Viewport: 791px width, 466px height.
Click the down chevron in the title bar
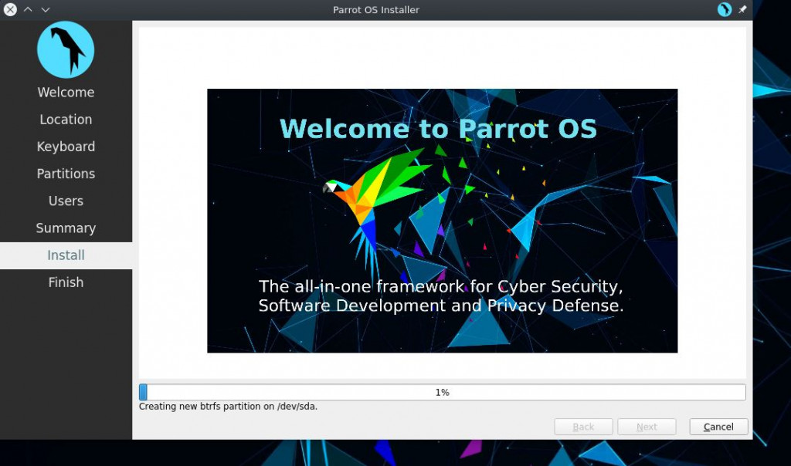[46, 9]
